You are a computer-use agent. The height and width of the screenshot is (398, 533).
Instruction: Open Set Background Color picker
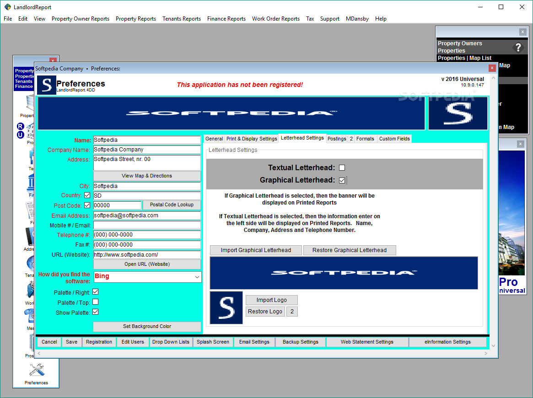coord(147,326)
